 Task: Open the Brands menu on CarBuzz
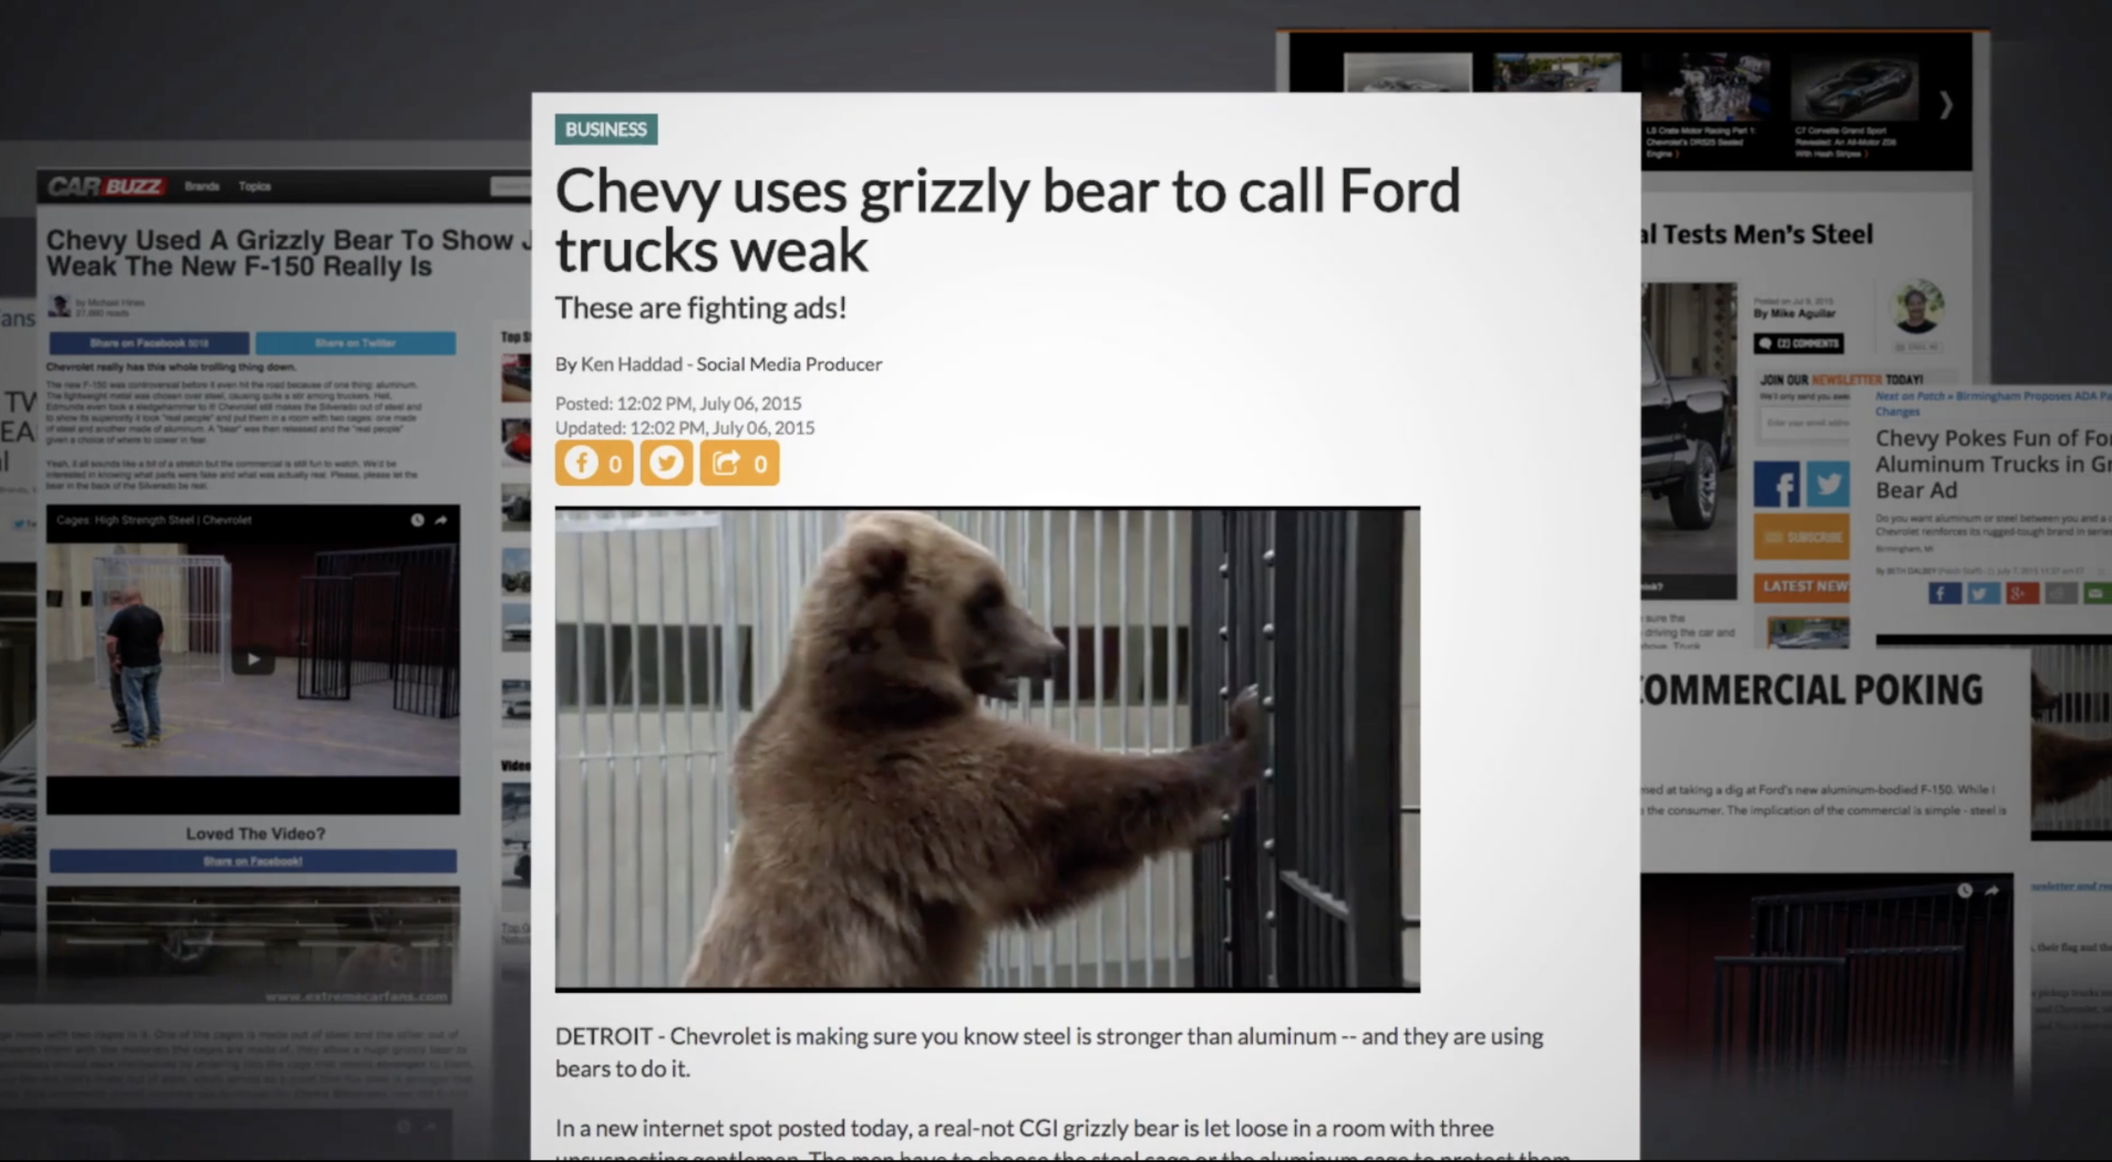coord(202,186)
